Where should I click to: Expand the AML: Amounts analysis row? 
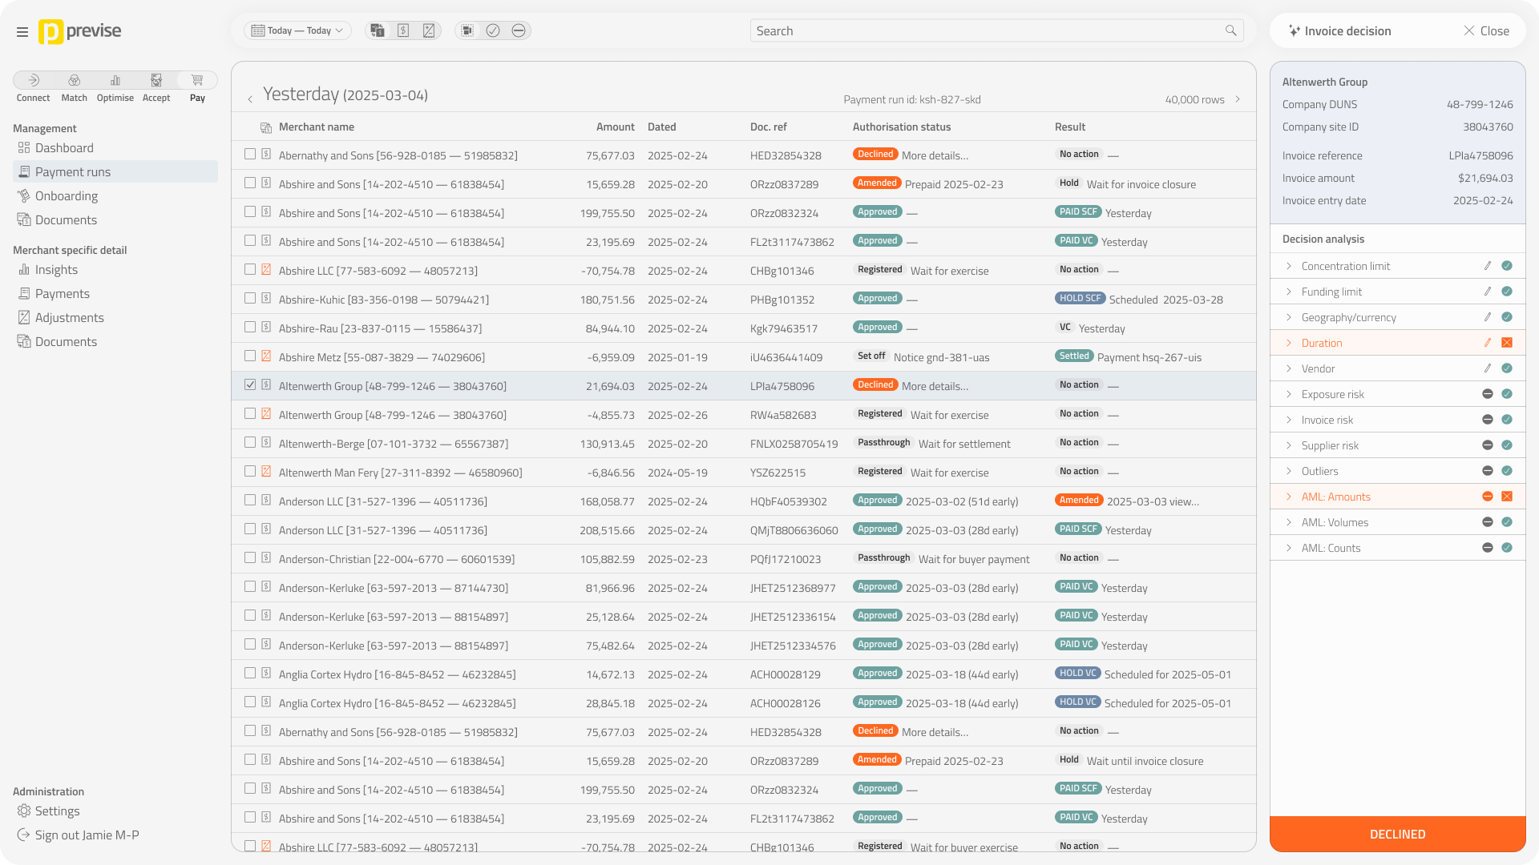(x=1289, y=497)
